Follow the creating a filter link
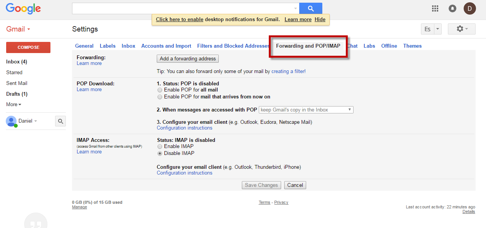The width and height of the screenshot is (486, 228). (x=288, y=72)
